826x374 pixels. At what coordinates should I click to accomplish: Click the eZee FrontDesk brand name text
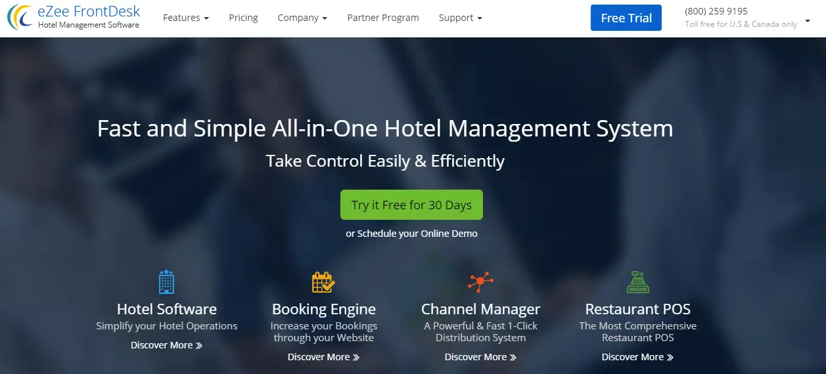89,12
